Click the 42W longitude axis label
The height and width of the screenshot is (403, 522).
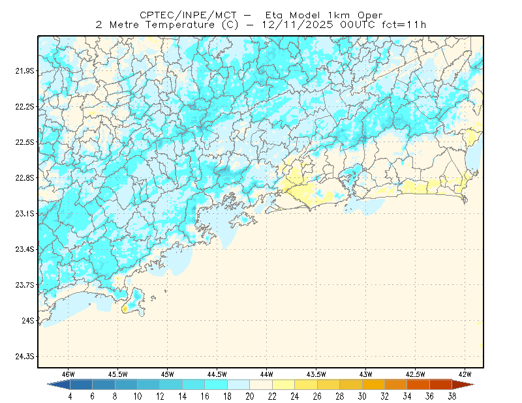[x=465, y=374]
